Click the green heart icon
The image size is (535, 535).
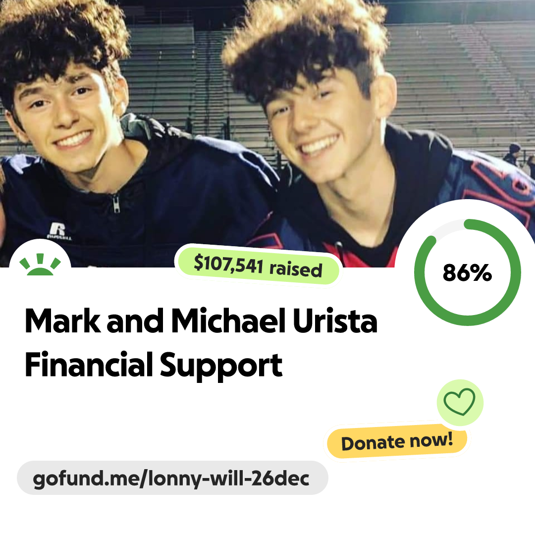coord(459,402)
